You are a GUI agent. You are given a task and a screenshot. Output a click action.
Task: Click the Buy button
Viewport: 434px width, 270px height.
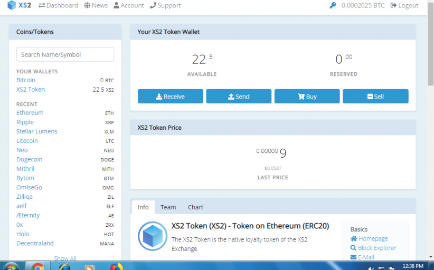click(307, 97)
